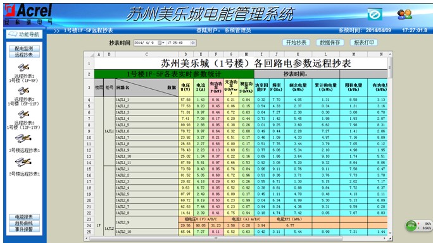Click the 开始抄表 button

pyautogui.click(x=296, y=42)
